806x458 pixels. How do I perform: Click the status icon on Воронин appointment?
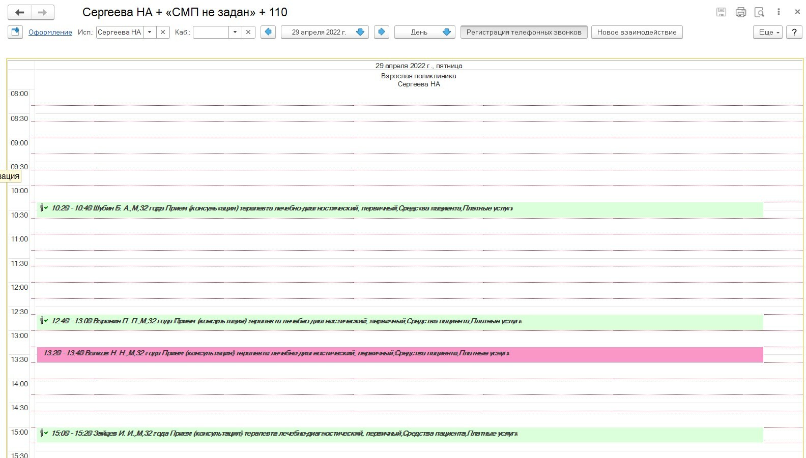(x=44, y=321)
